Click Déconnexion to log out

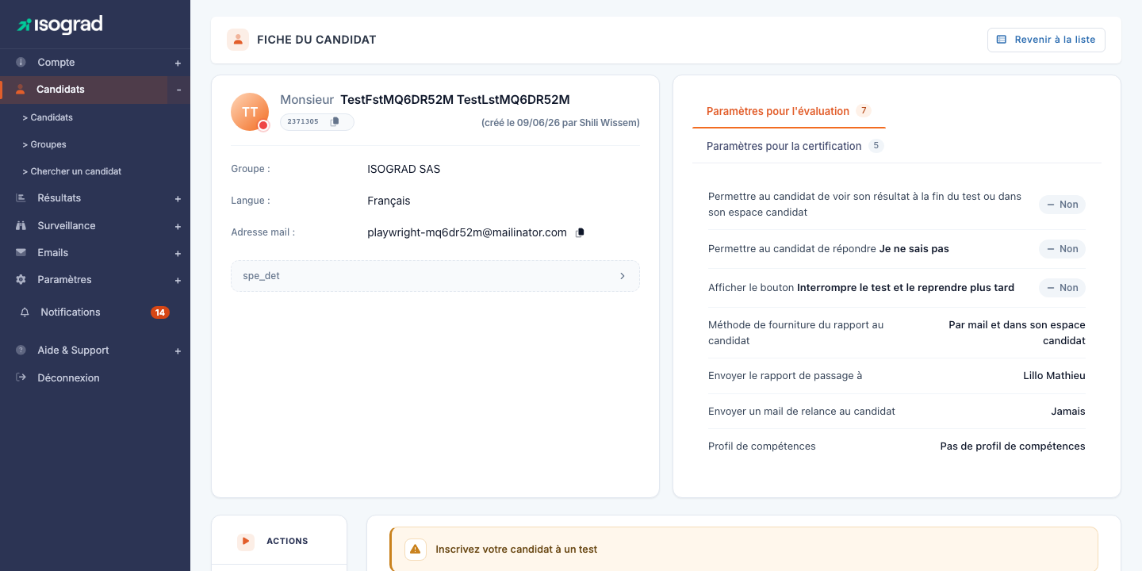68,377
